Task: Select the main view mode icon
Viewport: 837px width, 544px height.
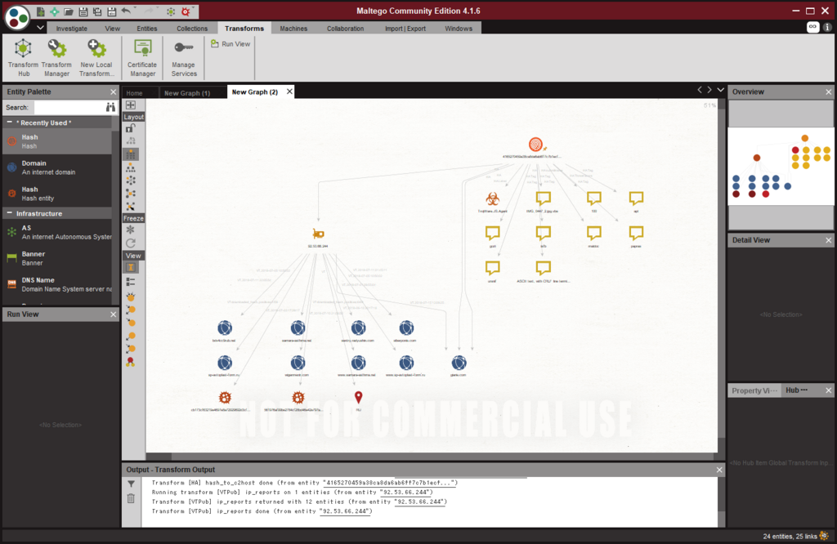Action: [131, 268]
